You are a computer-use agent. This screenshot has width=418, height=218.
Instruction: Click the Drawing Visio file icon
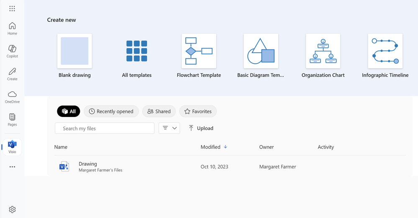click(64, 166)
